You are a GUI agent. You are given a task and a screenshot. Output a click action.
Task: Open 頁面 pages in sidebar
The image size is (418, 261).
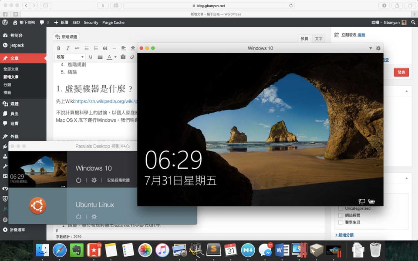click(14, 114)
